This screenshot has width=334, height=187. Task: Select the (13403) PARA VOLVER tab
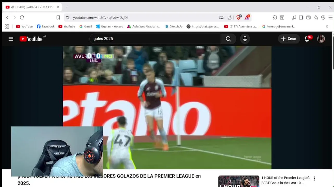click(32, 7)
